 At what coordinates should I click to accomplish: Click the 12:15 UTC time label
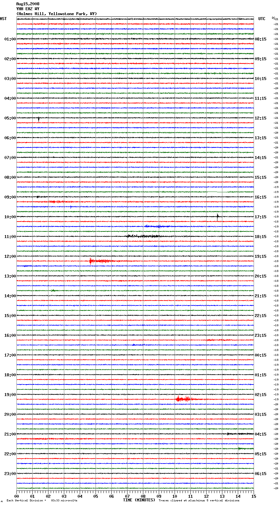(x=261, y=118)
